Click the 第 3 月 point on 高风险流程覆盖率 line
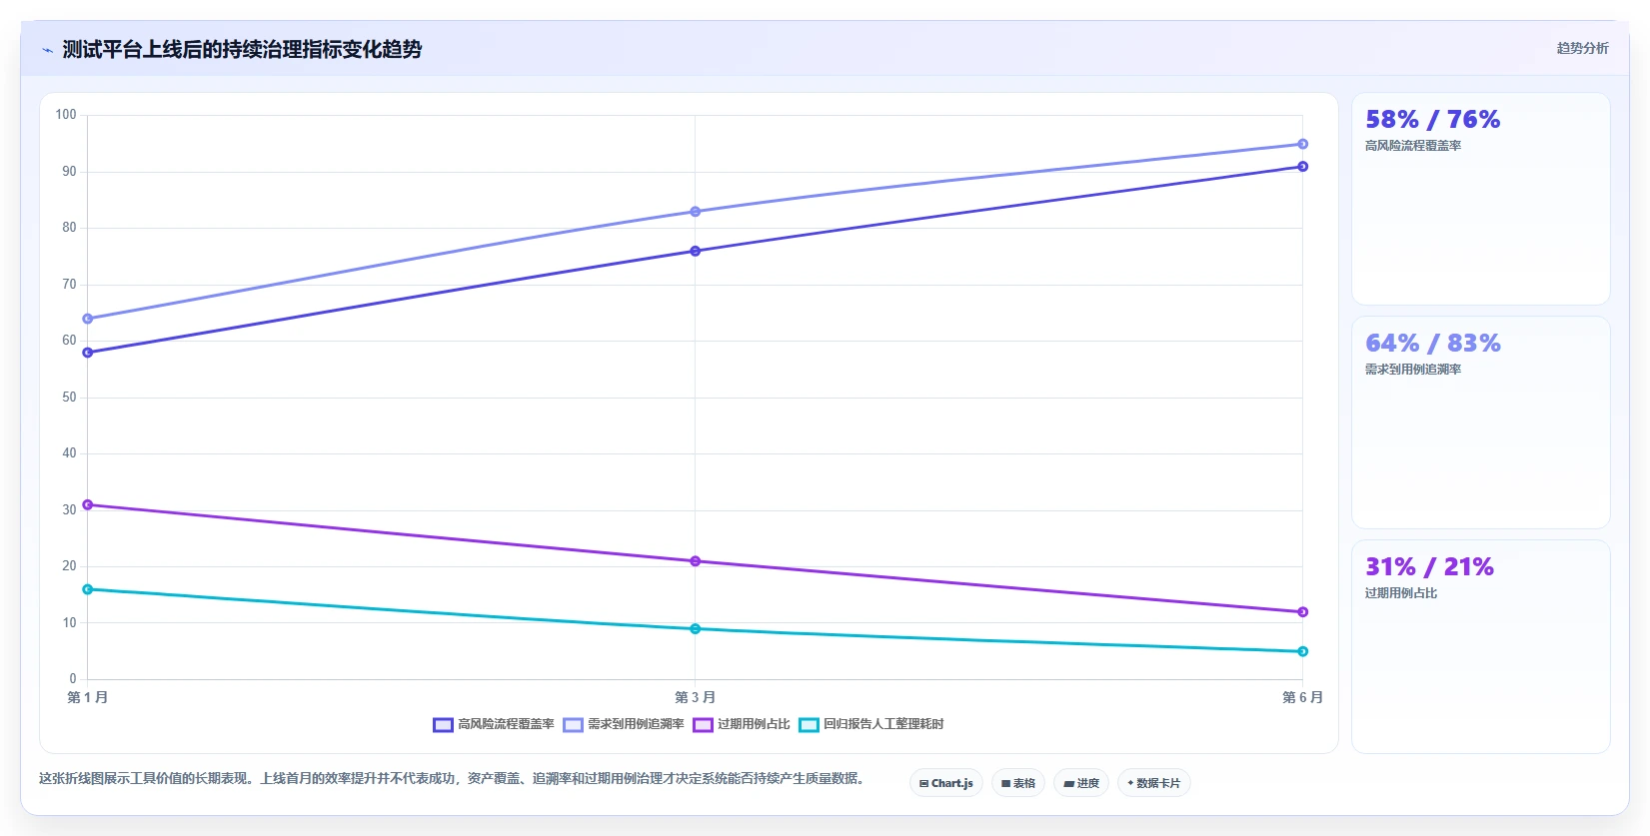The image size is (1650, 836). tap(696, 251)
